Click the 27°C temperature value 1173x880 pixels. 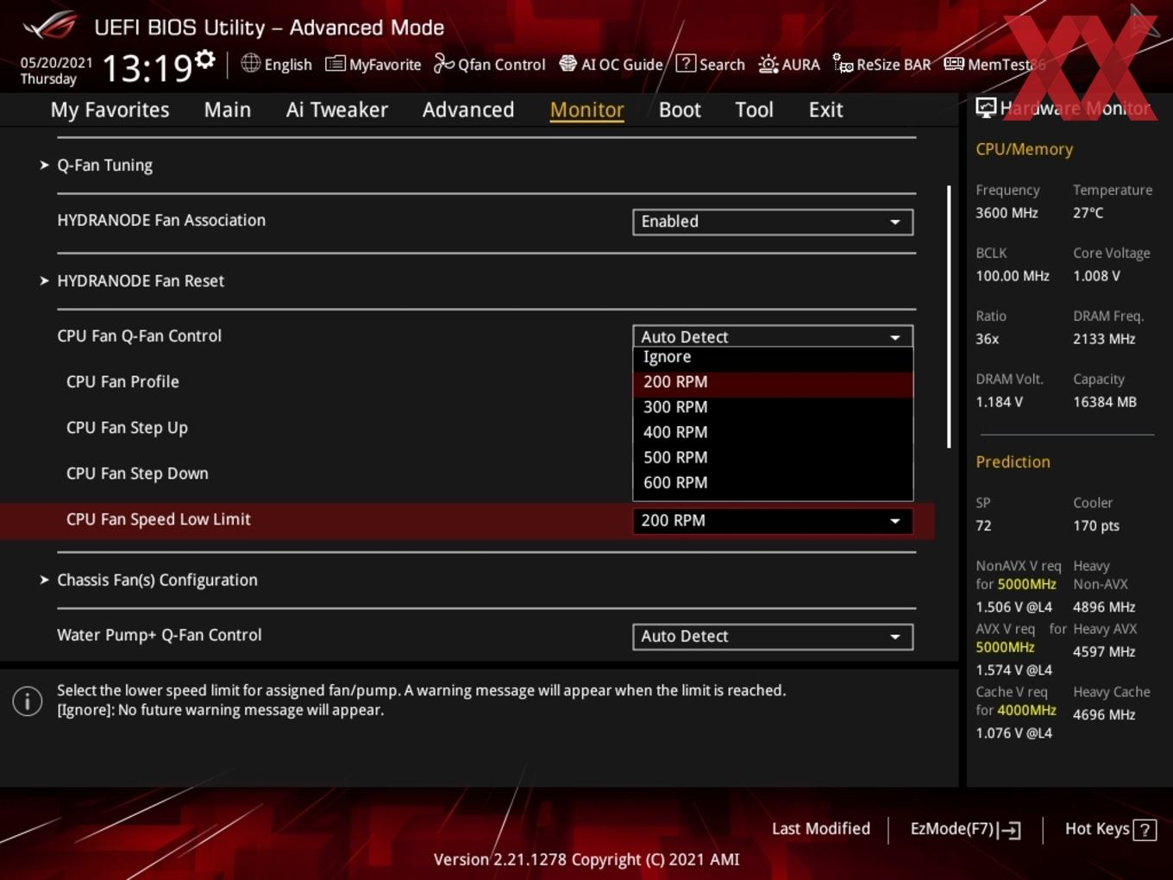[1088, 213]
